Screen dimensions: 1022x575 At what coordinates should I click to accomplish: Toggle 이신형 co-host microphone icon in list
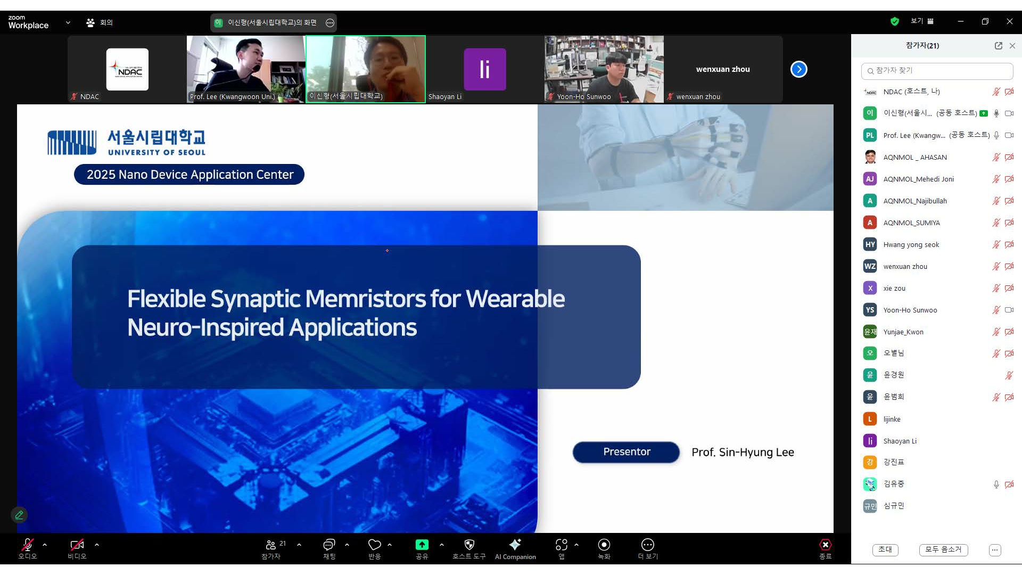click(x=996, y=113)
